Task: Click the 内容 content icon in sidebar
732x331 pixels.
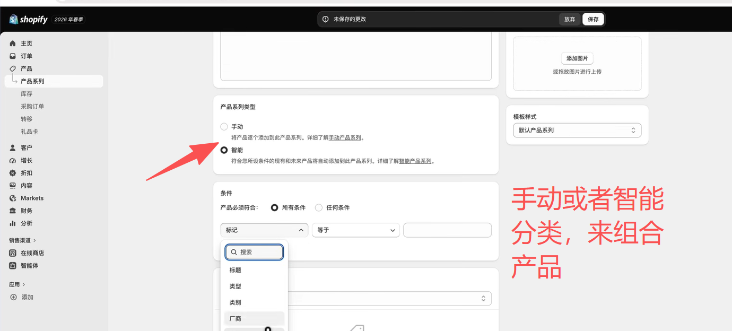Action: click(x=13, y=186)
